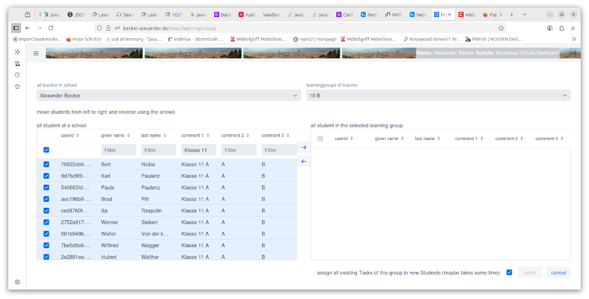Switch to the Web browser tab
Image resolution: width=589 pixels, height=299 pixels.
tap(466, 15)
